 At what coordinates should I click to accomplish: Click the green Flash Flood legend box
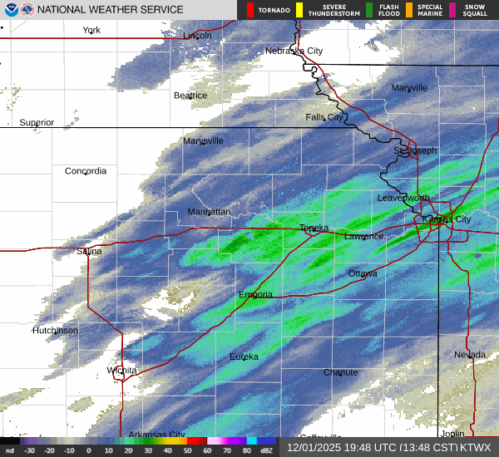click(369, 10)
